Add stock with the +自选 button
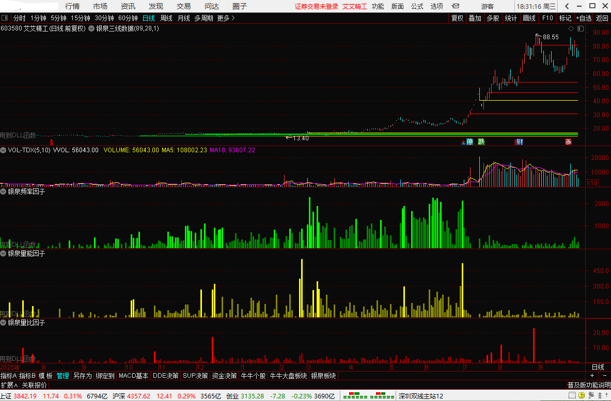 click(x=584, y=18)
